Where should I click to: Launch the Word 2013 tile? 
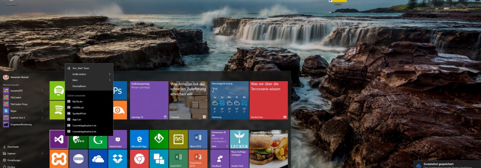point(198,139)
